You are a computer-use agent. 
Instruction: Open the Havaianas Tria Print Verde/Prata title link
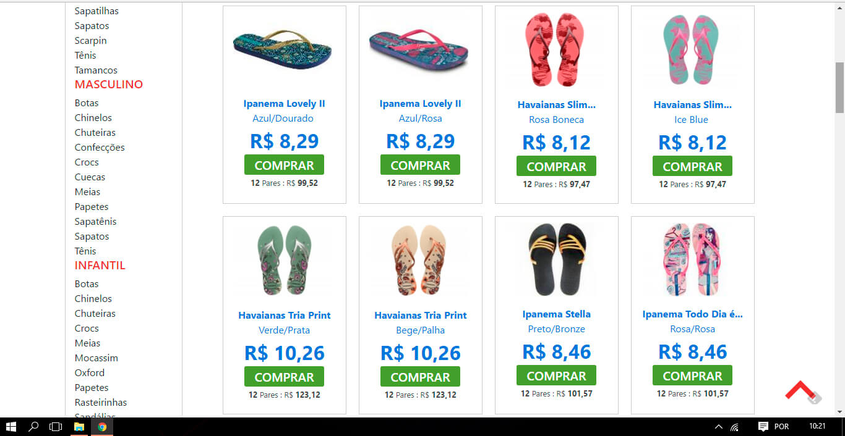[x=285, y=315]
